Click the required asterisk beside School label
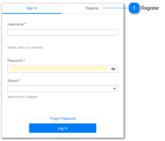Viewport: 165px width, 141px height. click(20, 80)
